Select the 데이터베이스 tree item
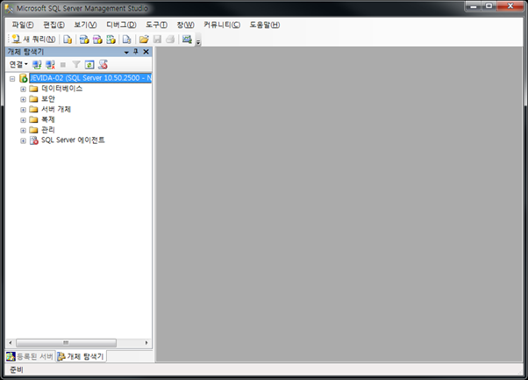Viewport: 528px width, 380px height. pyautogui.click(x=62, y=89)
